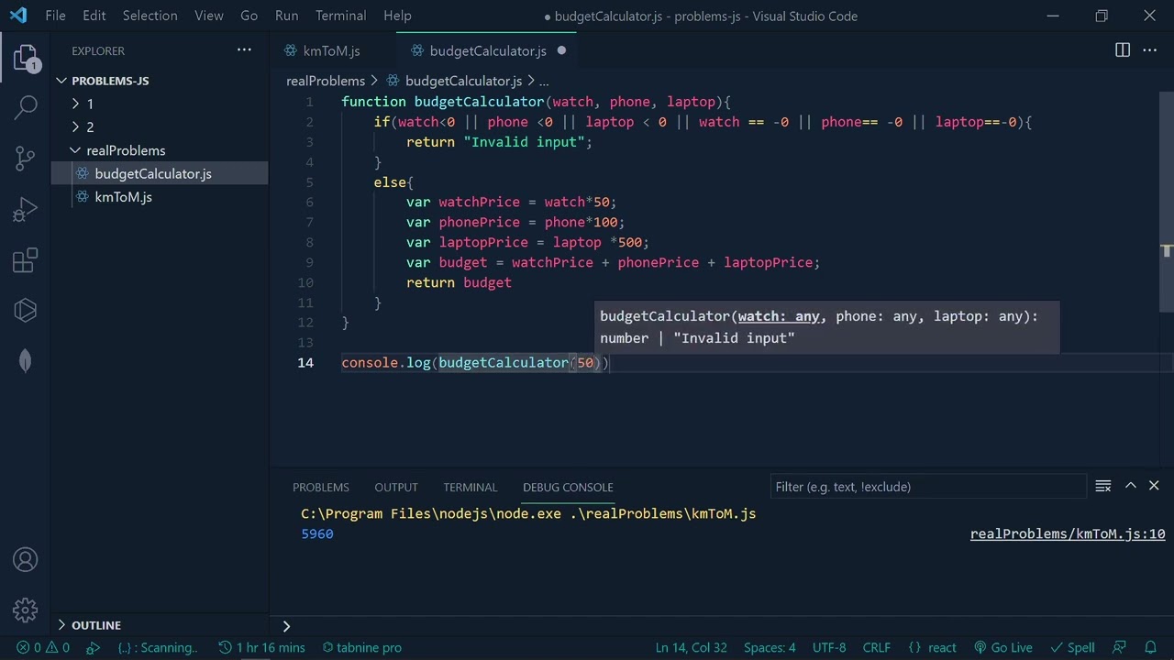
Task: Select DEBUG CONSOLE panel tab
Action: coord(568,487)
